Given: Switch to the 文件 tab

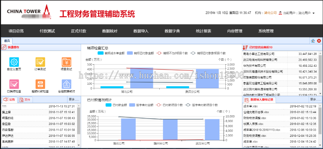Looking at the screenshot, I should 25,100.
